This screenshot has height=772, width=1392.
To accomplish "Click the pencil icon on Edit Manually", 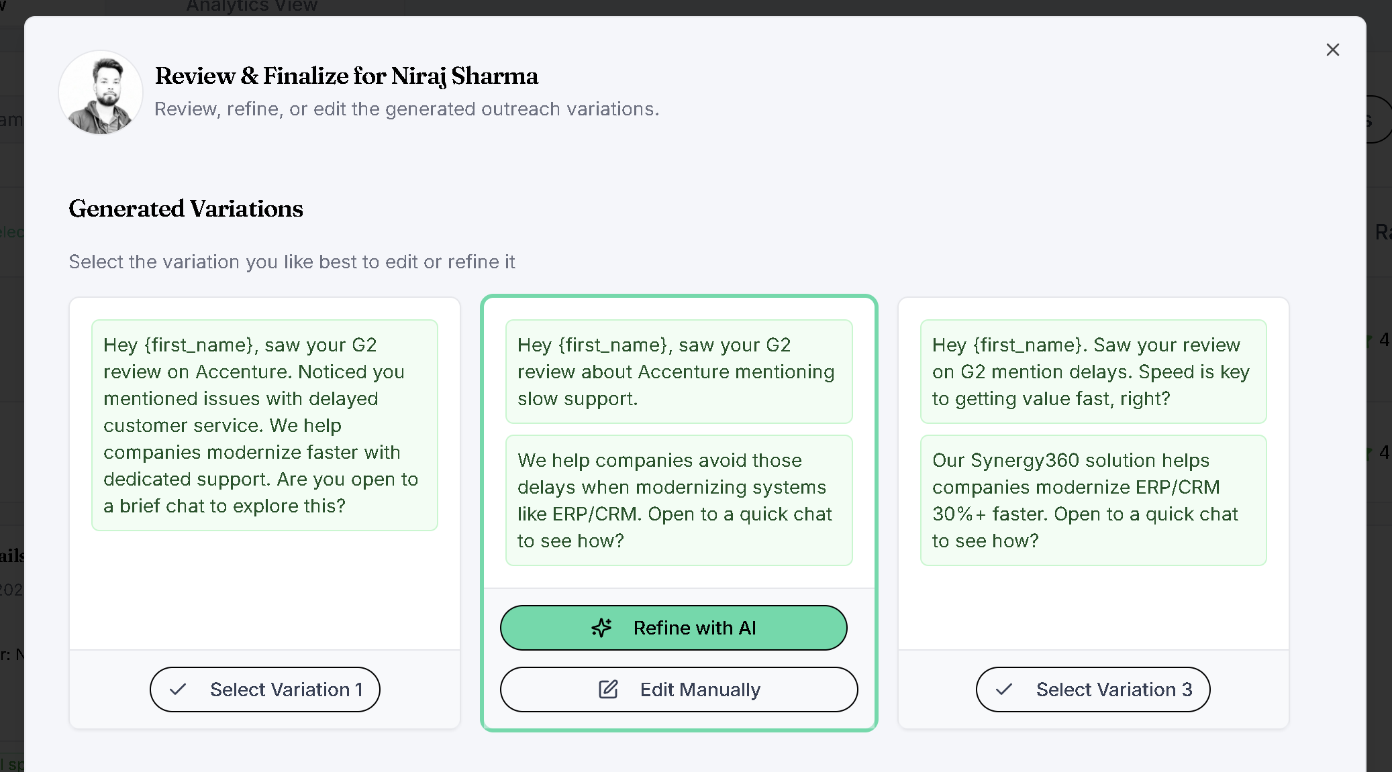I will pos(608,690).
